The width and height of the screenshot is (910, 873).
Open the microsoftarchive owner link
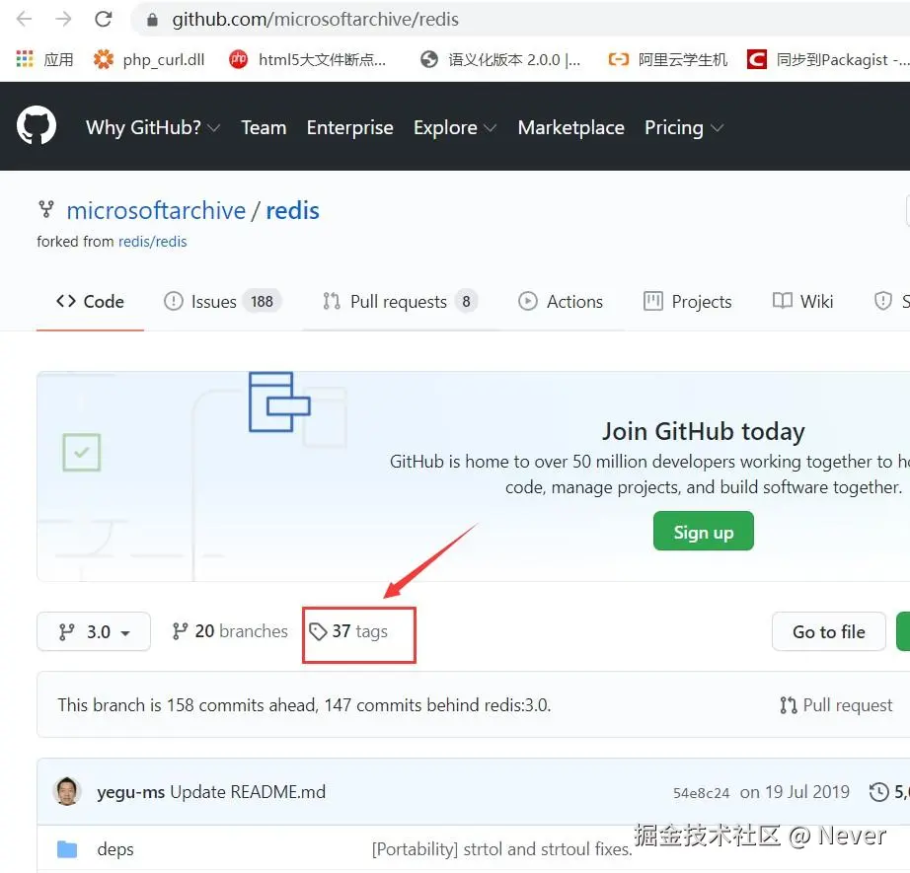pyautogui.click(x=156, y=210)
